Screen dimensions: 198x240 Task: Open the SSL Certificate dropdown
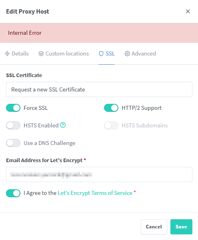point(99,89)
